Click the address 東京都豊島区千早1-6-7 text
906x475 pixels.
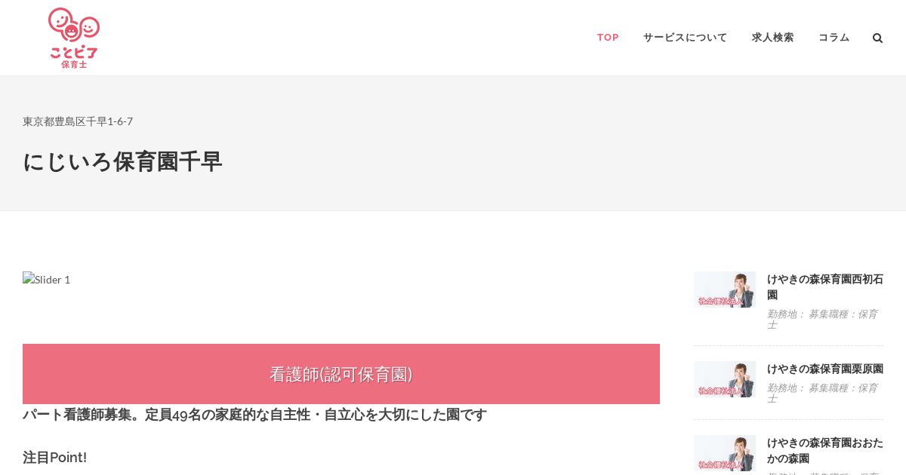point(78,121)
